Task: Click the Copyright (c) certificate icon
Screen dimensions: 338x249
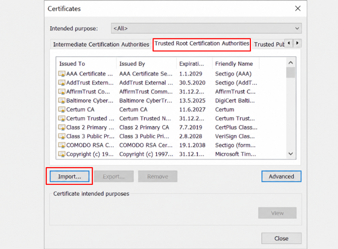Action: pos(62,154)
